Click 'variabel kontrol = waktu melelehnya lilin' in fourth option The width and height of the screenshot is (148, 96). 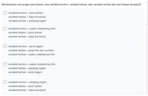tap(32, 64)
